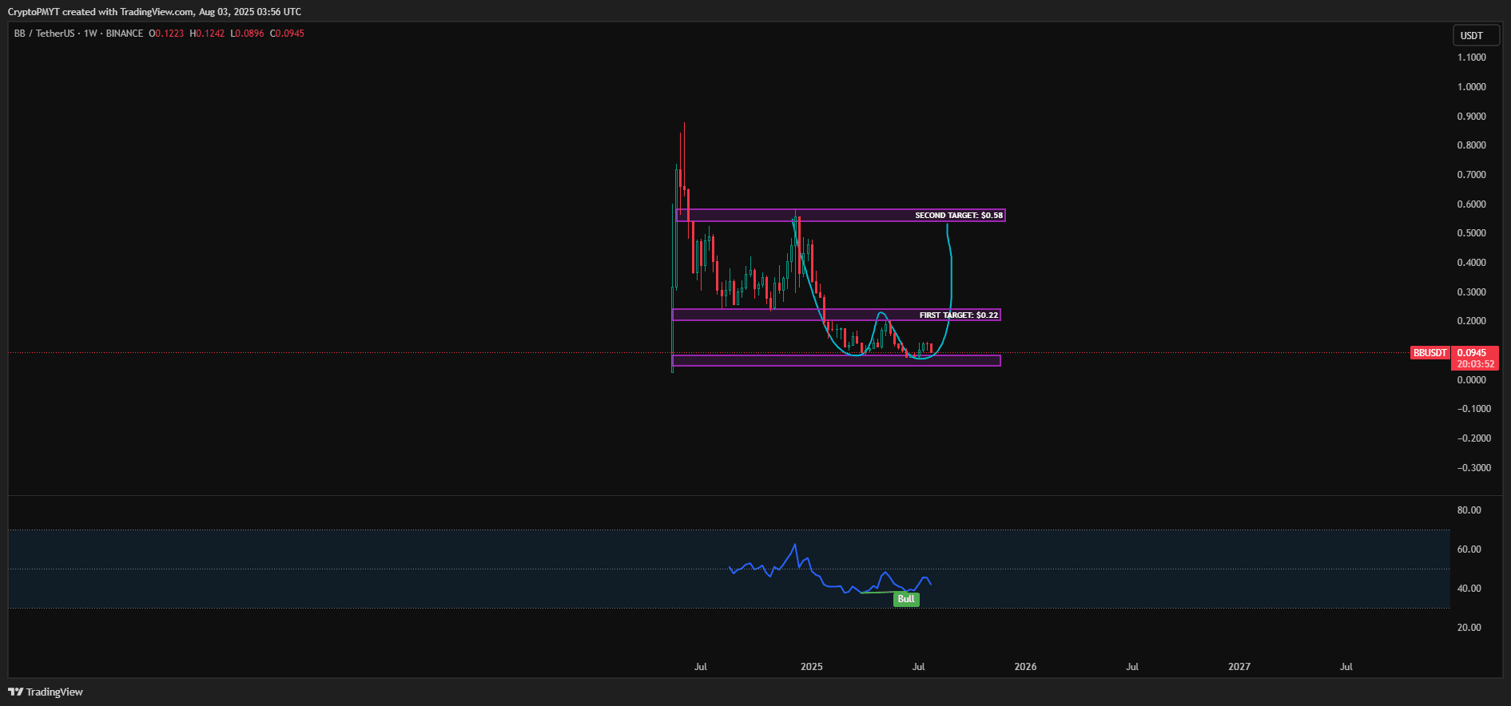Click the 0.4000 price axis label

[x=1472, y=263]
